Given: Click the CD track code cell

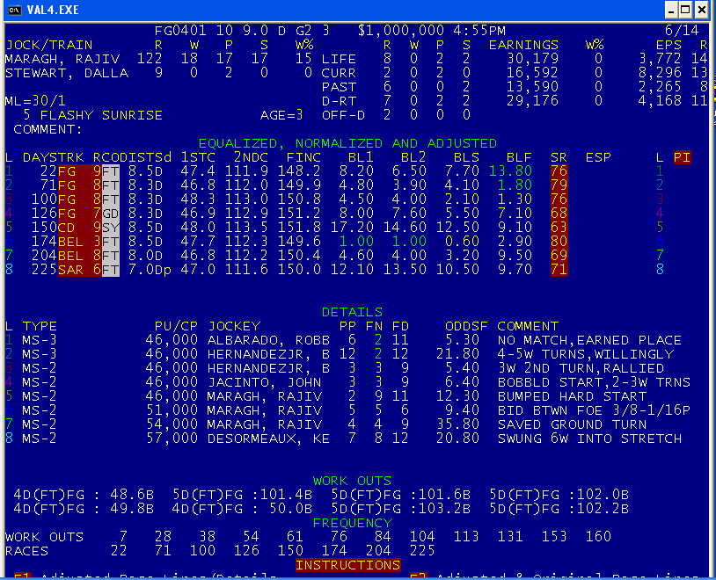Looking at the screenshot, I should [67, 228].
